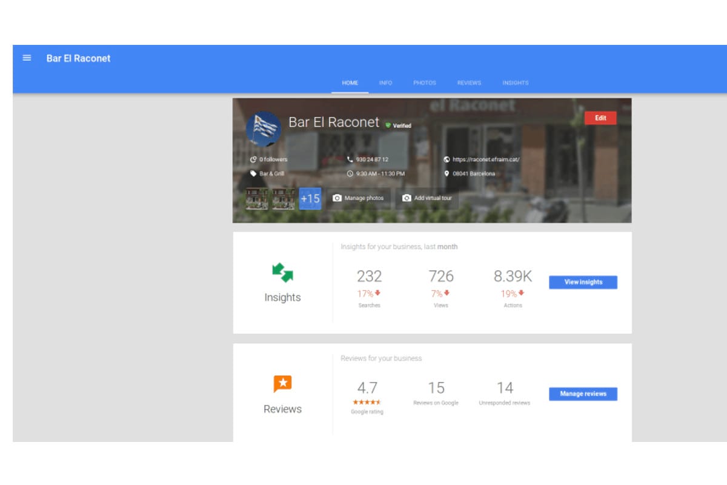Image resolution: width=727 pixels, height=485 pixels.
Task: Click the 9:30 AM - 11:30 PM hours
Action: click(x=380, y=173)
